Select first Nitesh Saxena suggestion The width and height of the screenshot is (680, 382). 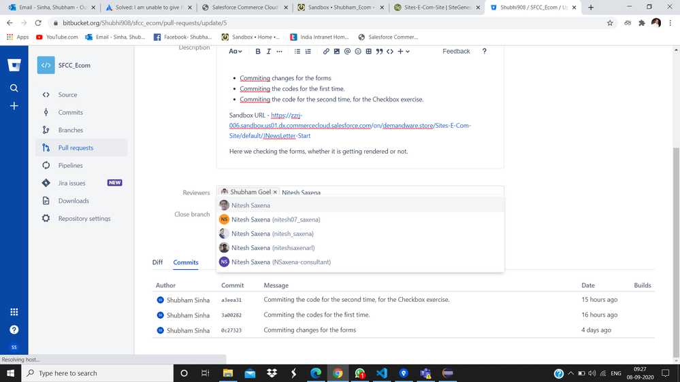[360, 205]
